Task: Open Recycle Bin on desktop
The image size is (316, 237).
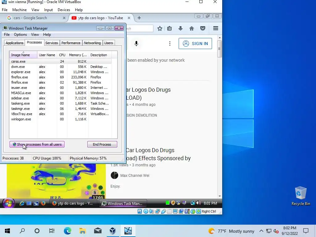Action: coord(301,196)
